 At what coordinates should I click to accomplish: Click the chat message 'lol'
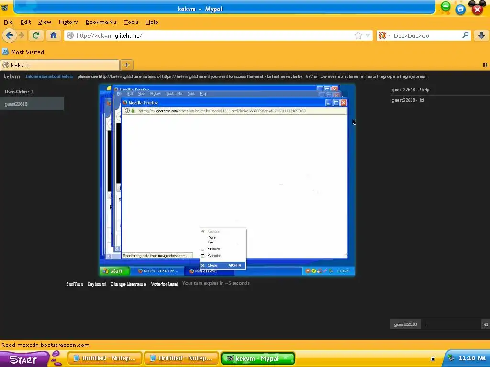(422, 100)
